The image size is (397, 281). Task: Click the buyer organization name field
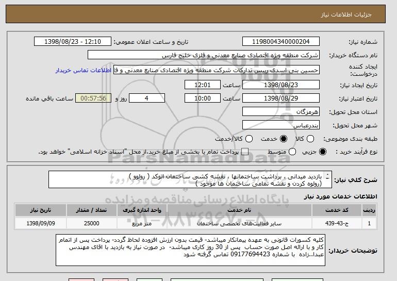coord(204,55)
